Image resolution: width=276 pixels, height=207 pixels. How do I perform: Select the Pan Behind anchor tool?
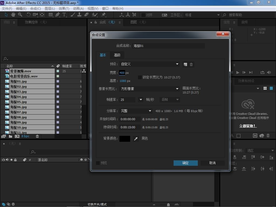click(x=42, y=15)
